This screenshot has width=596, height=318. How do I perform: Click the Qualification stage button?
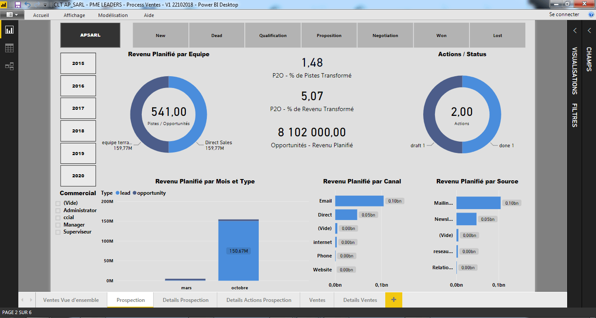point(273,35)
